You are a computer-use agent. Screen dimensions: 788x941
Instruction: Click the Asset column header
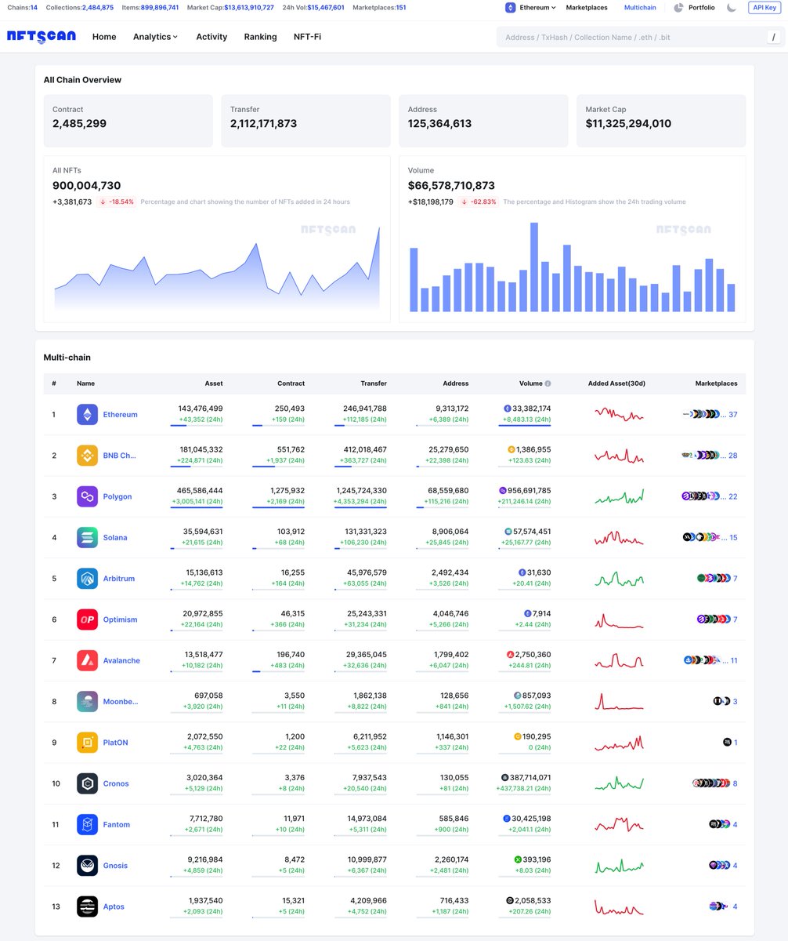point(214,383)
